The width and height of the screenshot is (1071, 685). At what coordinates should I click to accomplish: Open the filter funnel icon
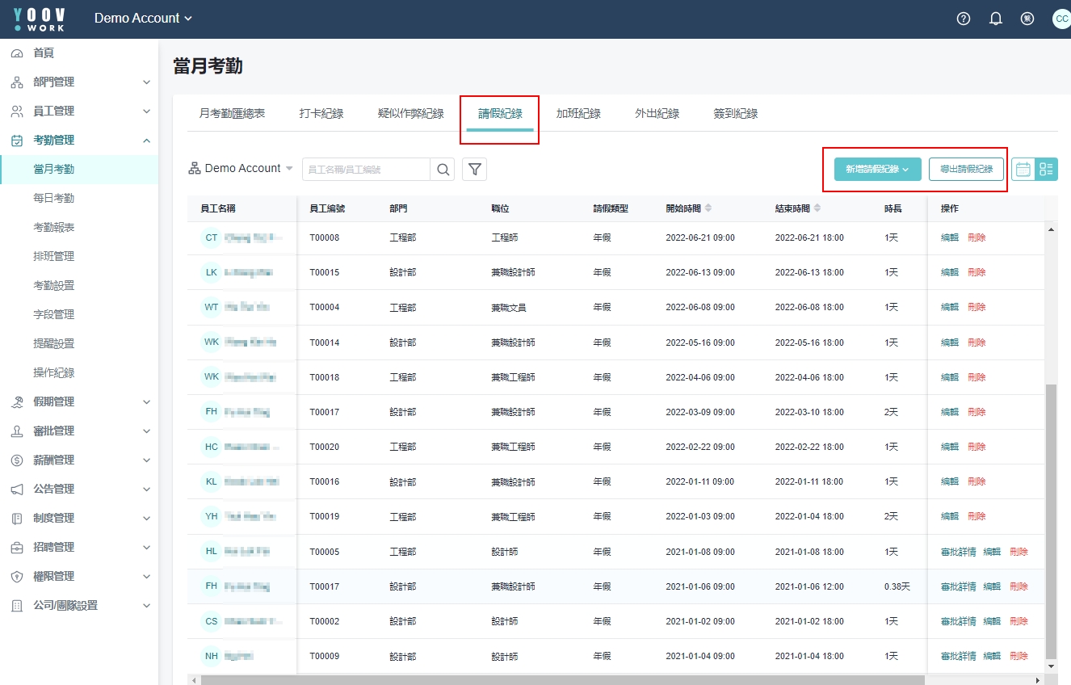475,169
